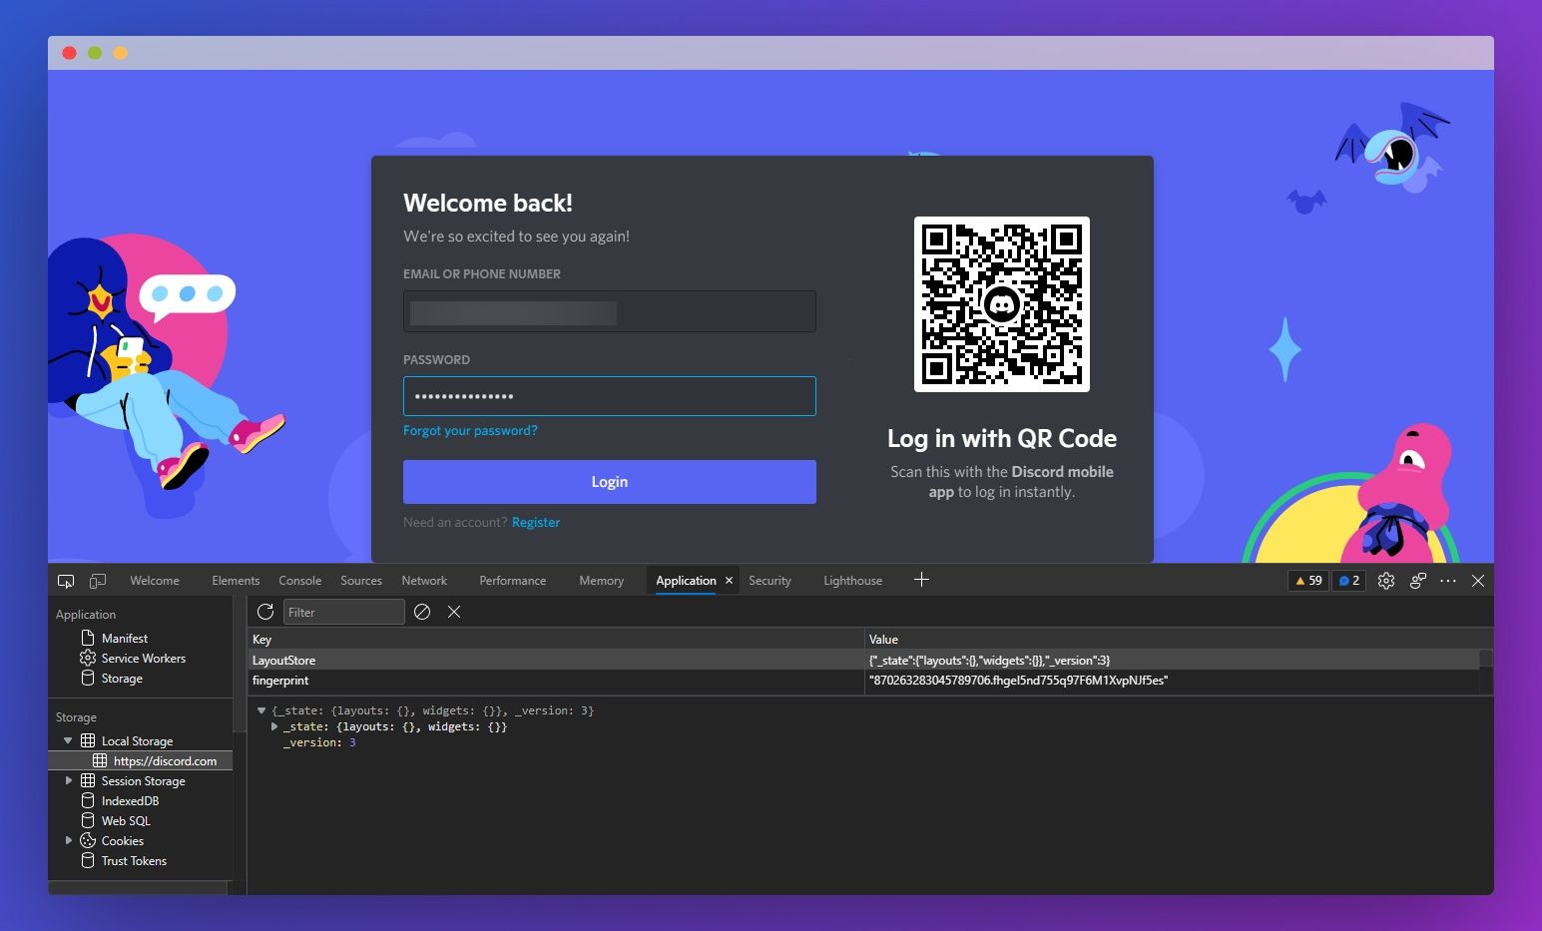Click the QR code image
Image resolution: width=1542 pixels, height=931 pixels.
pyautogui.click(x=1002, y=304)
